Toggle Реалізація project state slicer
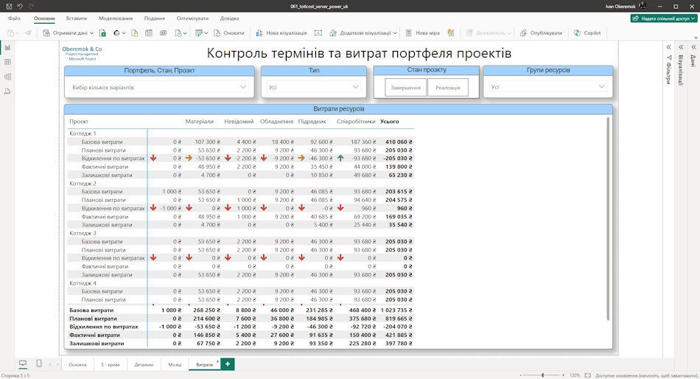The image size is (700, 379). [x=448, y=88]
